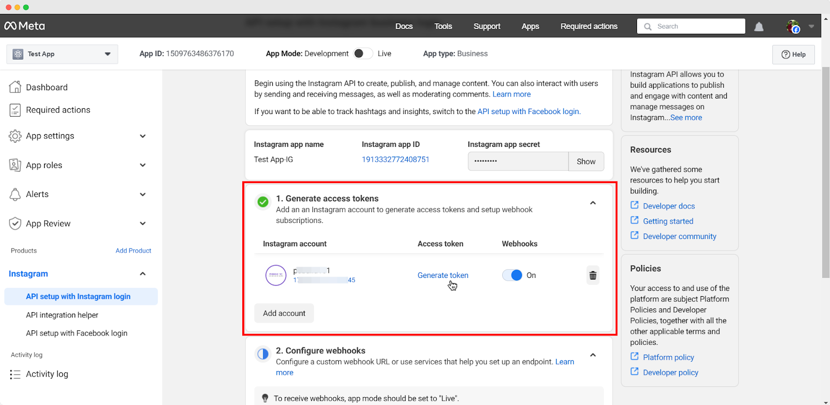The height and width of the screenshot is (405, 830).
Task: Open the Developer community link
Action: click(x=680, y=236)
